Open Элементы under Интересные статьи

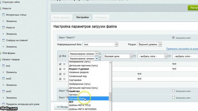tap(11, 21)
